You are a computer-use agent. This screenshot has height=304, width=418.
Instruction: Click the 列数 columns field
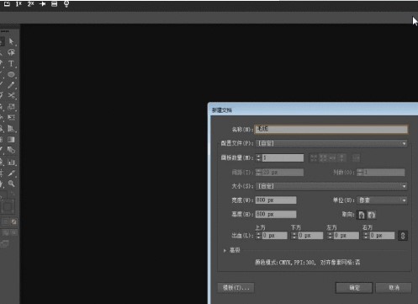point(384,173)
